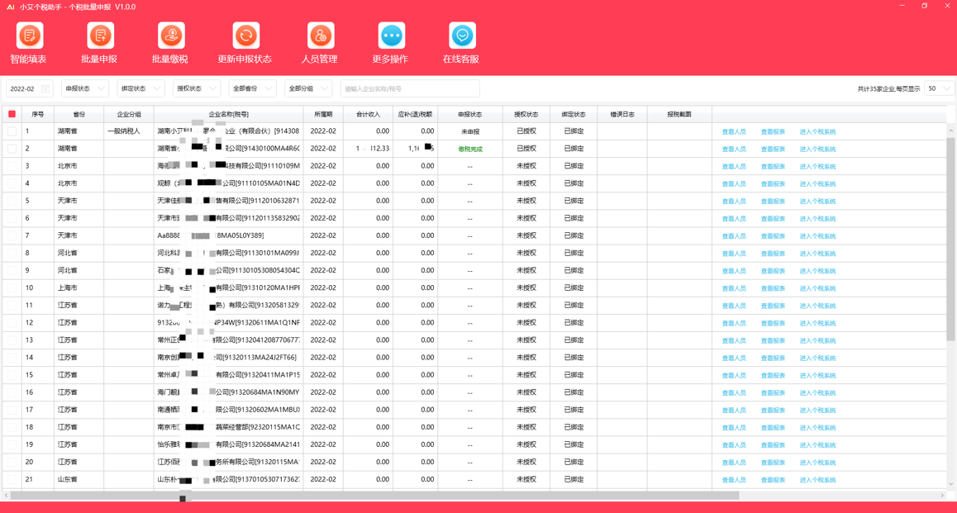Click the 企业名称(税号) column header

[228, 114]
